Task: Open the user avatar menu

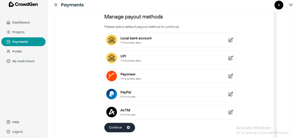Action: point(279,5)
